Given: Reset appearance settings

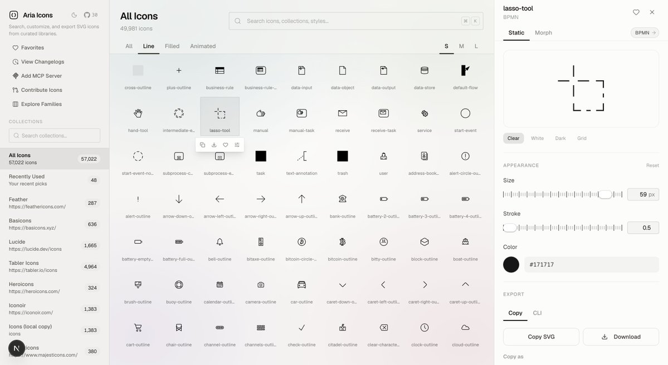Looking at the screenshot, I should click(652, 165).
